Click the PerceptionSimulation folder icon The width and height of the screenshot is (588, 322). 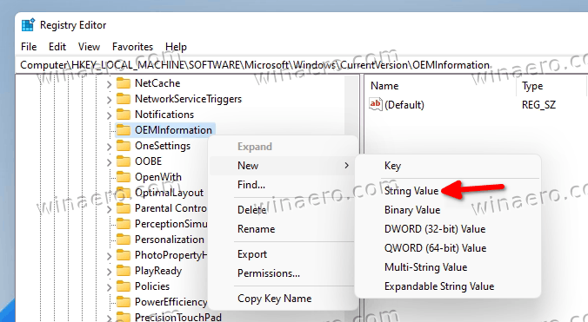pyautogui.click(x=123, y=224)
